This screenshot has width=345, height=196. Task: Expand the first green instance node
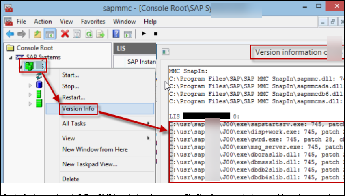coord(30,95)
